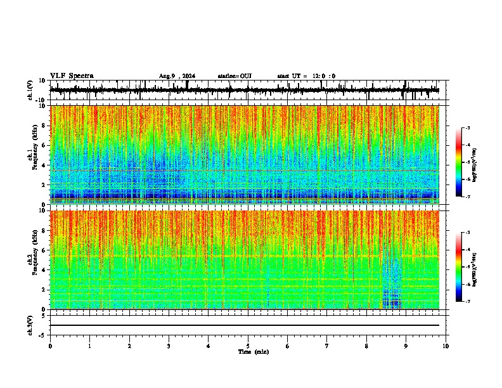Click the "Time (min)" axis label
Viewport: 502px width, 388px height.
[x=254, y=352]
